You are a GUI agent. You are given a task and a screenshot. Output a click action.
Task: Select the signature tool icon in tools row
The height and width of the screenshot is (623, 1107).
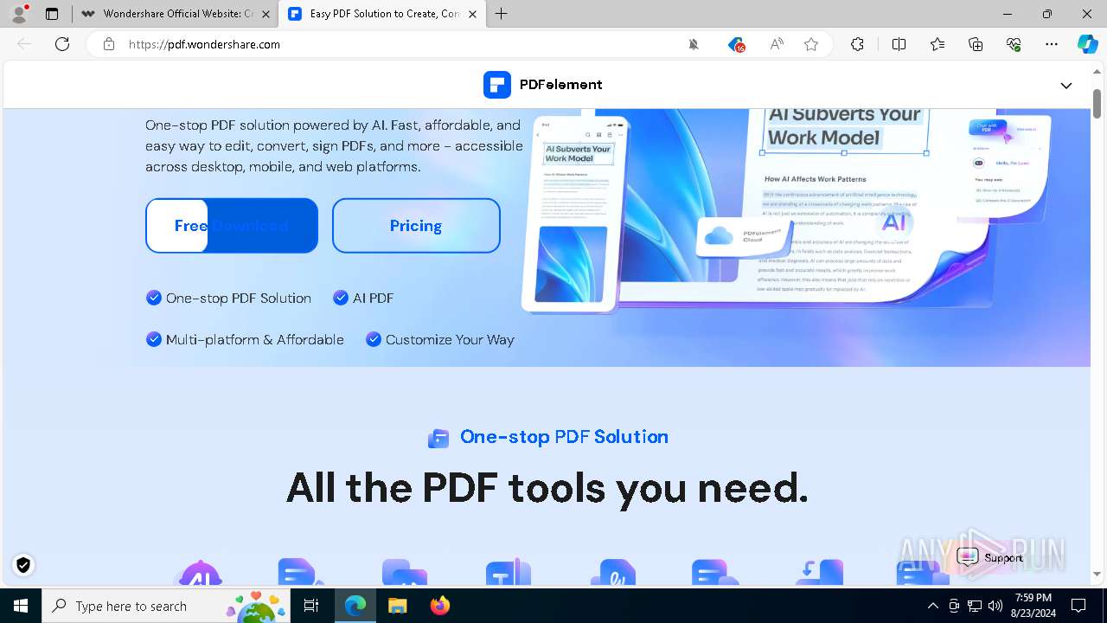(x=612, y=573)
